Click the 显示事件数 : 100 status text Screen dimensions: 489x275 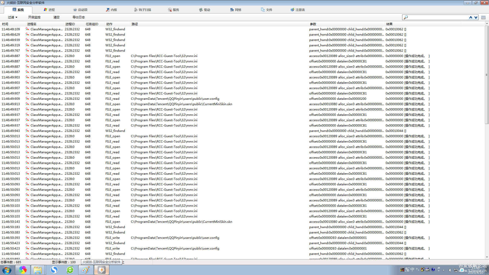[64, 262]
